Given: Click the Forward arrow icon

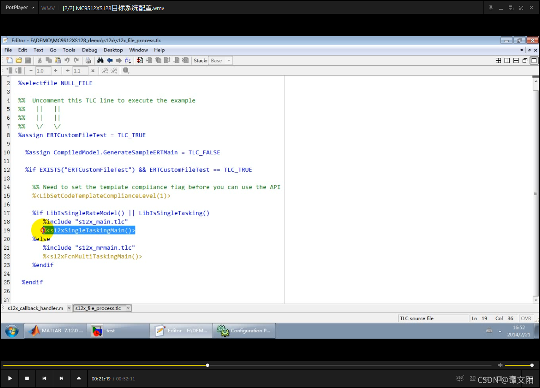Looking at the screenshot, I should coord(119,60).
